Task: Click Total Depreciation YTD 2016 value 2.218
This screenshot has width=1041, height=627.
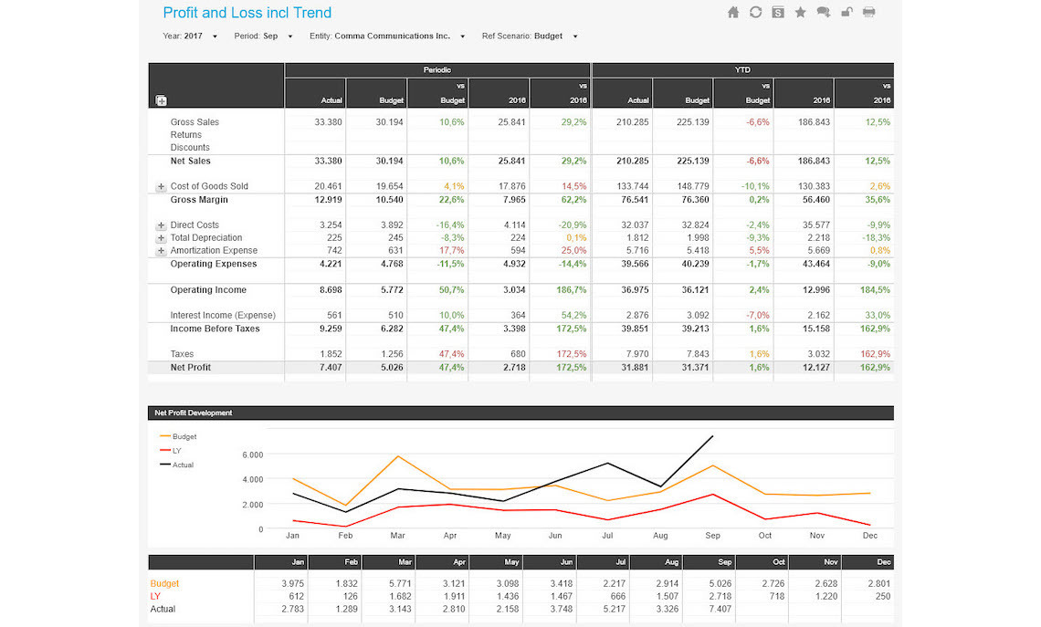Action: [818, 237]
